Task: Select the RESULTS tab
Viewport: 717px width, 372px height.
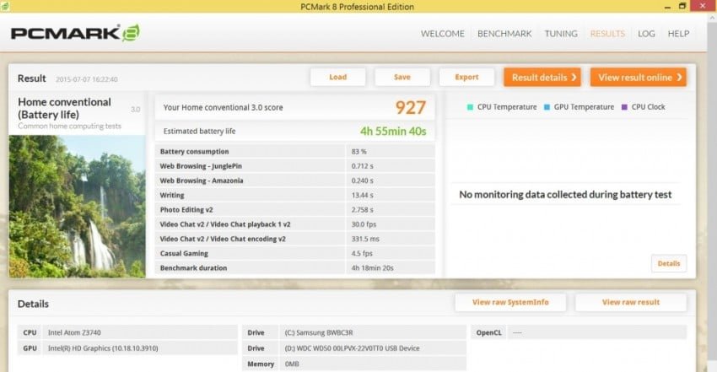Action: 607,34
